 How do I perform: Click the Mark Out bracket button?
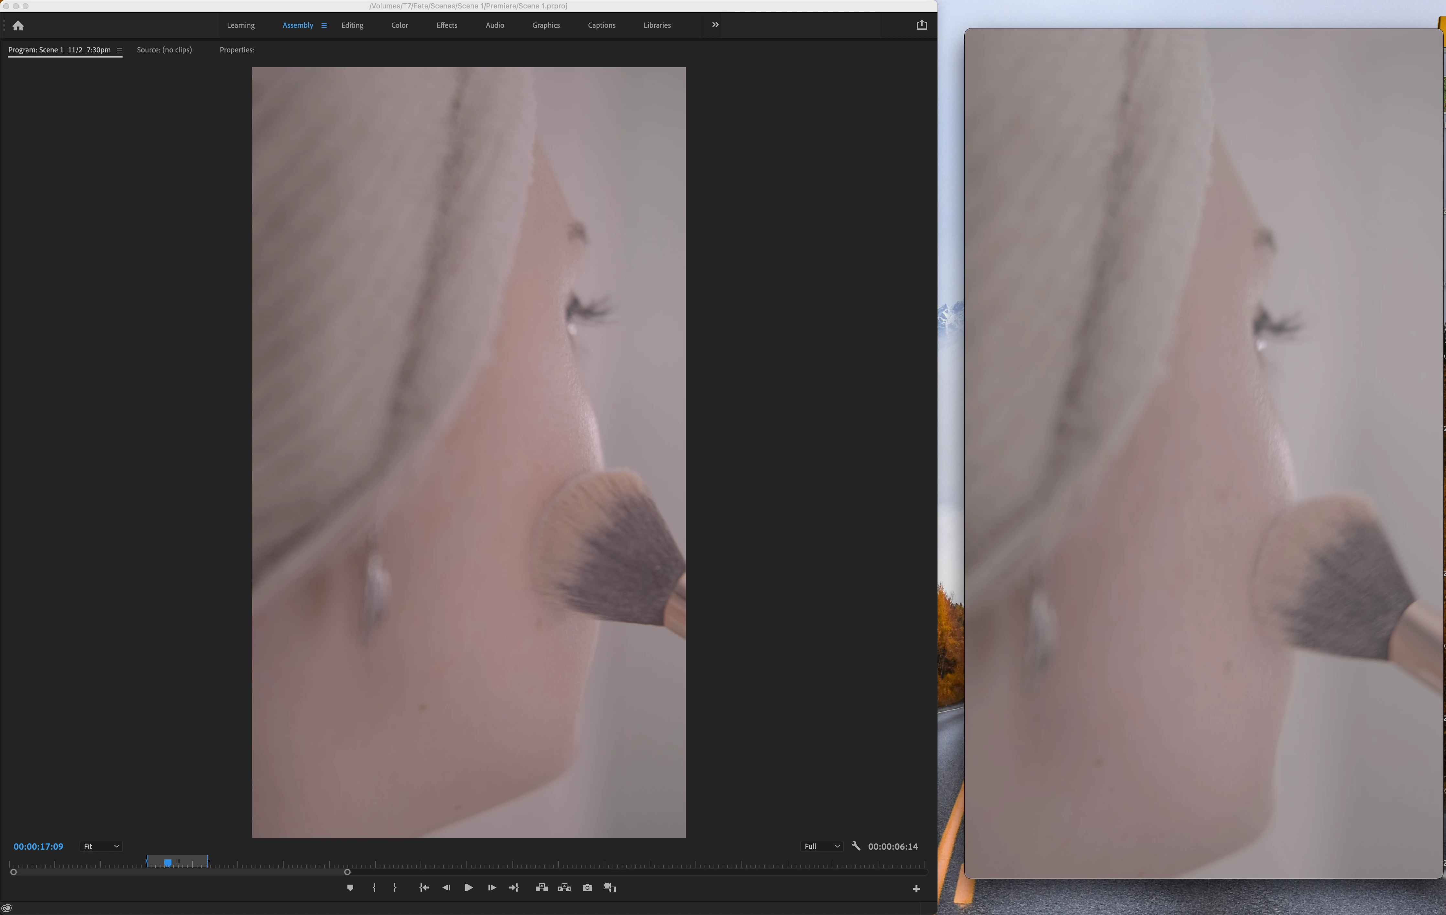(395, 888)
